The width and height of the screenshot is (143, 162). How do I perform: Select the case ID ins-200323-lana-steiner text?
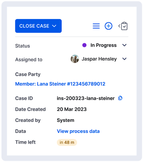[x=86, y=98]
